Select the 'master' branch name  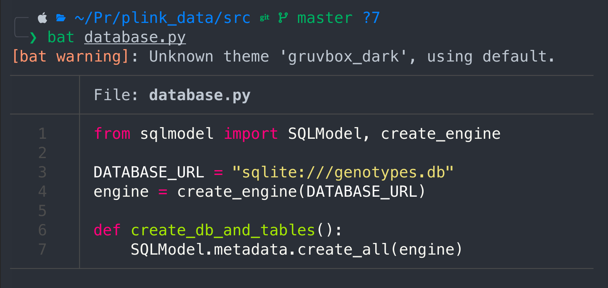click(x=325, y=17)
